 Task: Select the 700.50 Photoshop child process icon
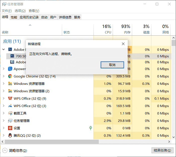[12, 56]
